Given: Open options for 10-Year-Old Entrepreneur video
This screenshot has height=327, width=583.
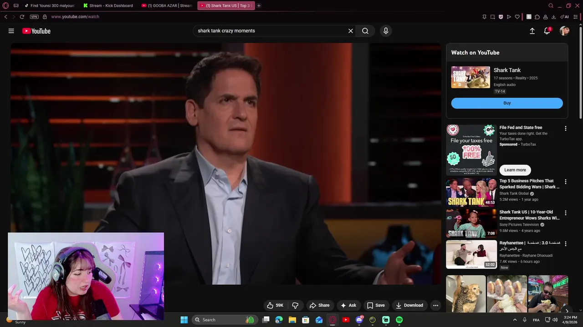Looking at the screenshot, I should tap(566, 213).
